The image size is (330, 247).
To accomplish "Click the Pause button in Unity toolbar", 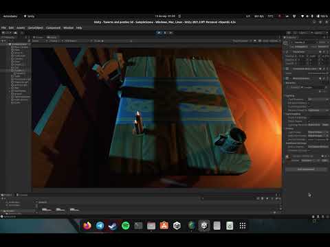I will click(165, 33).
